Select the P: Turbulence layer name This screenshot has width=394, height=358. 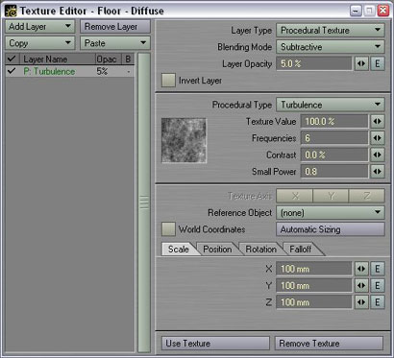(49, 71)
